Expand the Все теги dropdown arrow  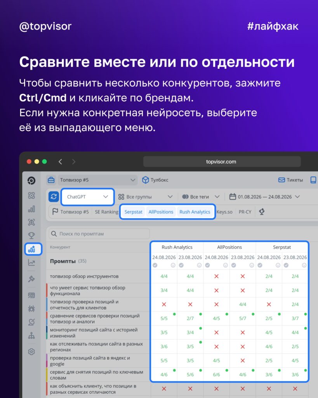[x=217, y=197]
